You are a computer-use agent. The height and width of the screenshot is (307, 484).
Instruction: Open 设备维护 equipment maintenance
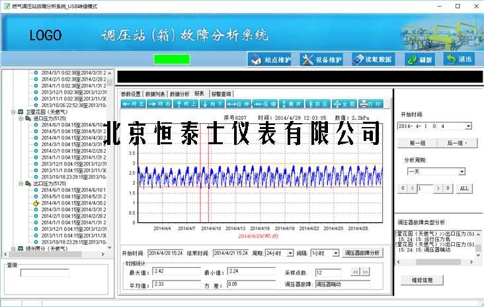(x=323, y=60)
